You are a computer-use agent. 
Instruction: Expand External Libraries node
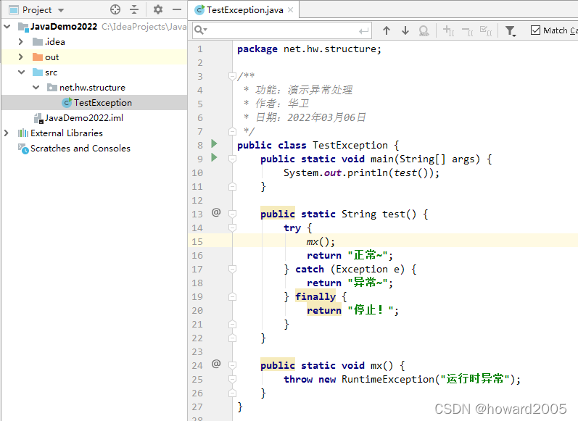click(7, 133)
